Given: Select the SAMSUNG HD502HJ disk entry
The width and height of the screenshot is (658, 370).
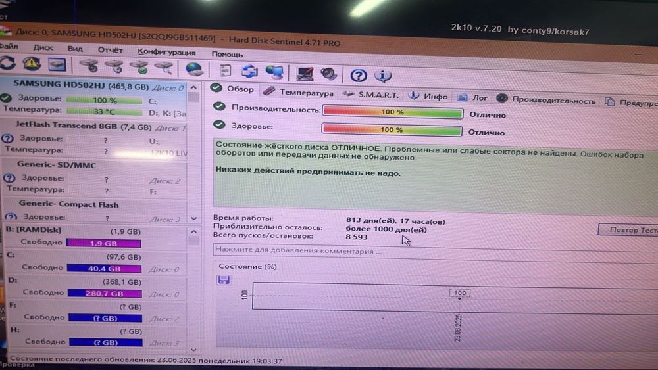Looking at the screenshot, I should 93,98.
